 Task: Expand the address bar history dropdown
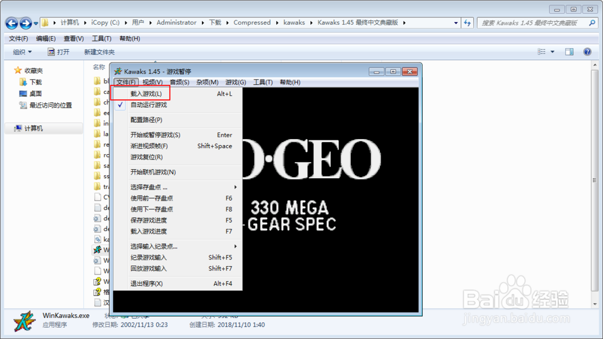(456, 23)
